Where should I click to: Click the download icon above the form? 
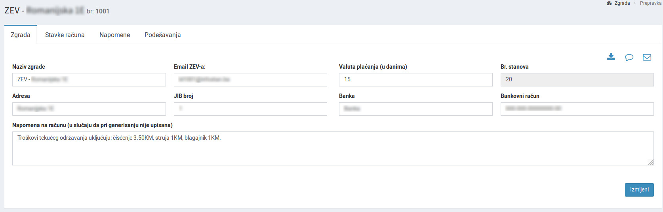[x=611, y=57]
